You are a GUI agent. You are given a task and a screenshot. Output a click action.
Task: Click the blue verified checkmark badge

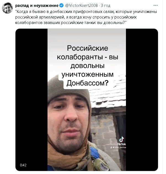point(61,5)
